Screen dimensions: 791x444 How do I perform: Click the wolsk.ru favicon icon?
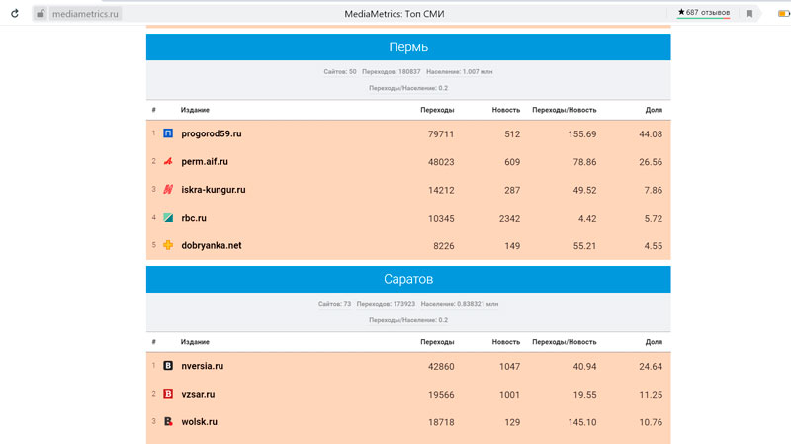(168, 421)
